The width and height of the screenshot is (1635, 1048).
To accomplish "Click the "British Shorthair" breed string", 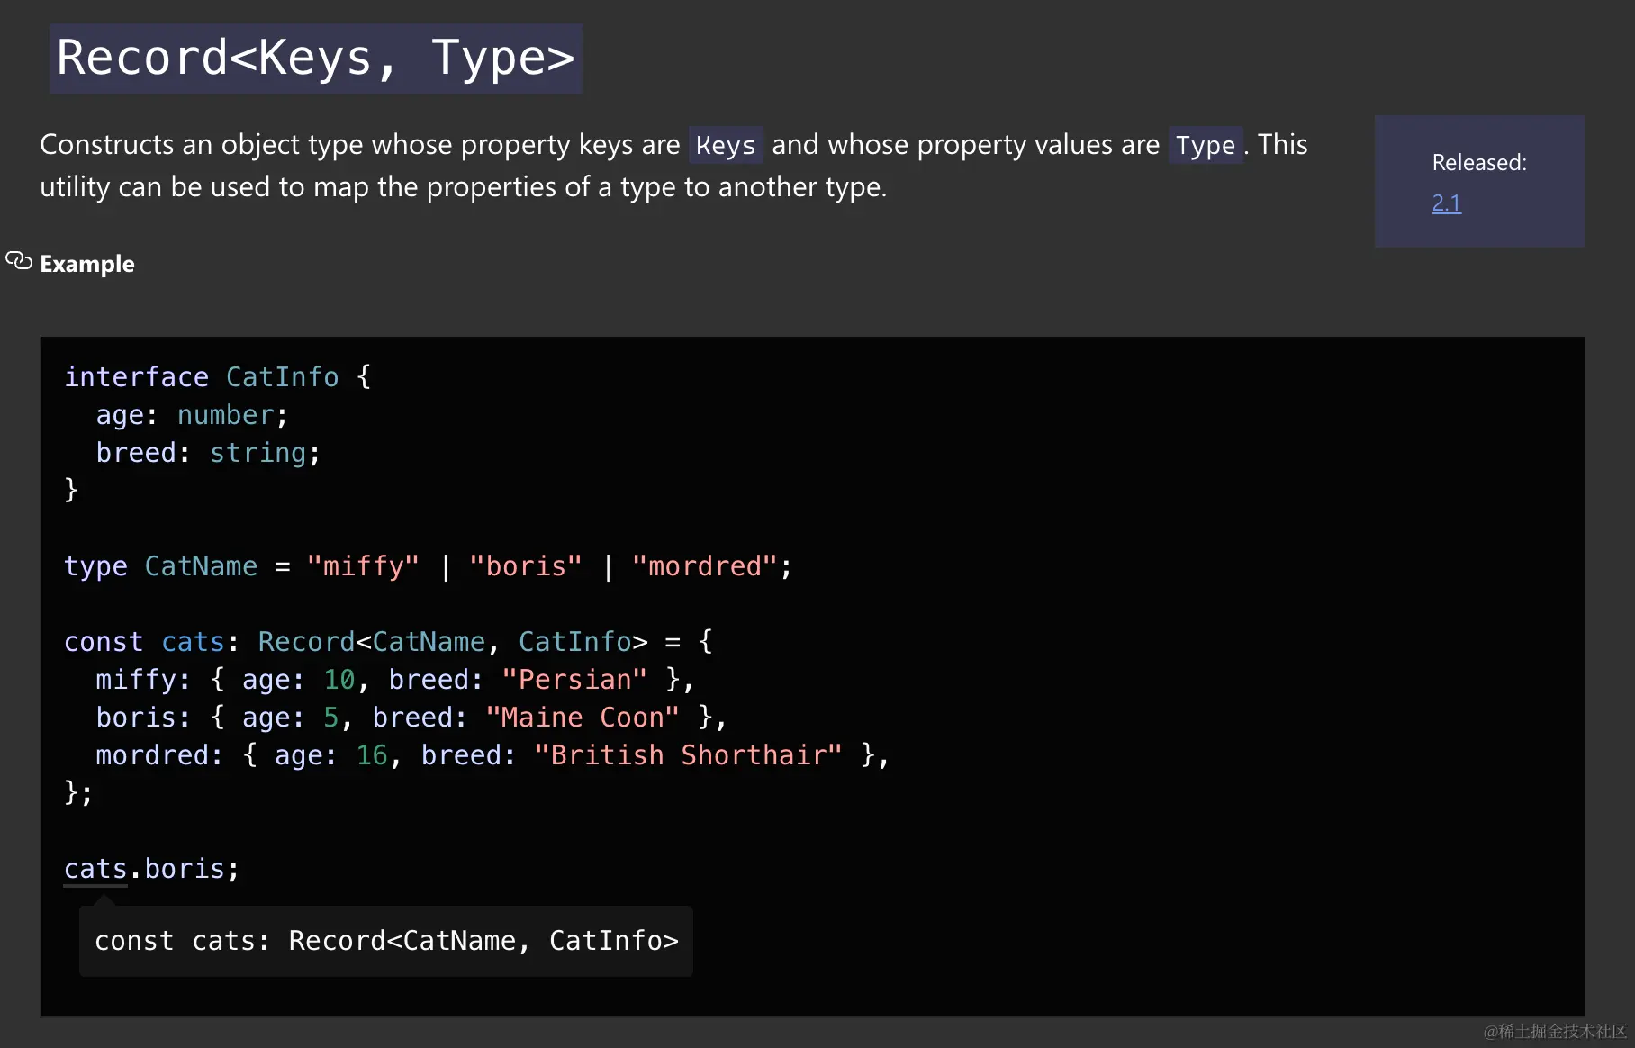I will pos(688,755).
